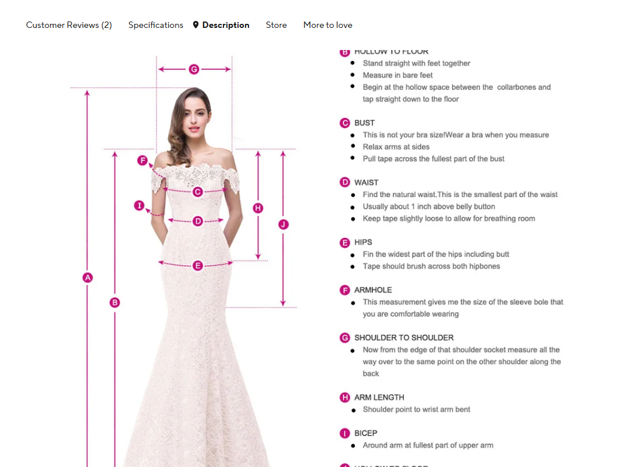Screen dimensions: 636x467
Task: Go to More to love section
Action: coord(328,25)
